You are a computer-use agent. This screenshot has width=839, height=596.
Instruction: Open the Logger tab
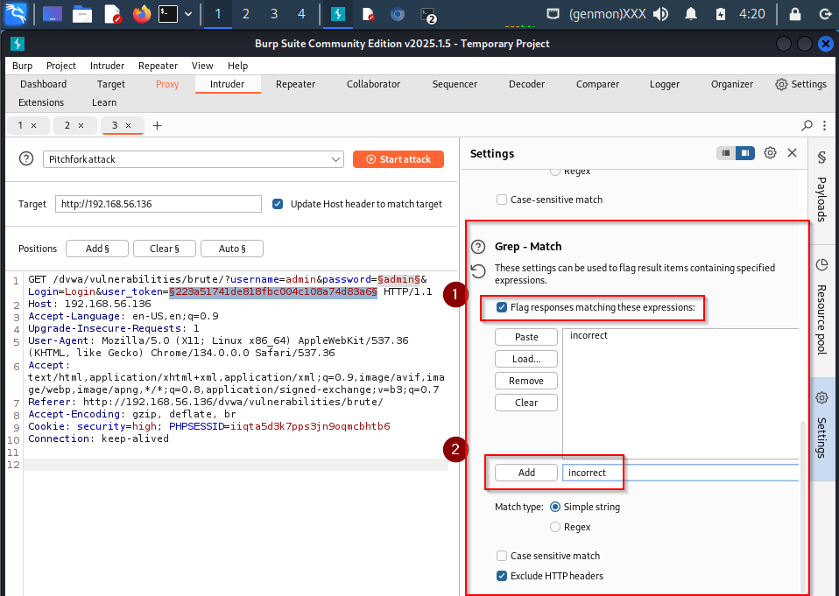pos(665,84)
